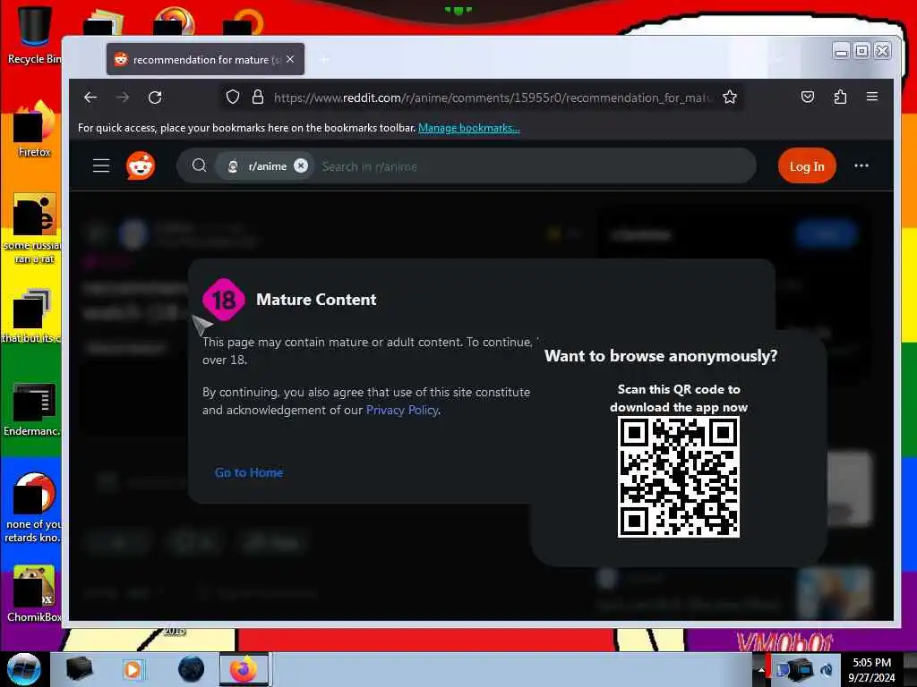Open the Manage bookmarks link

[469, 128]
